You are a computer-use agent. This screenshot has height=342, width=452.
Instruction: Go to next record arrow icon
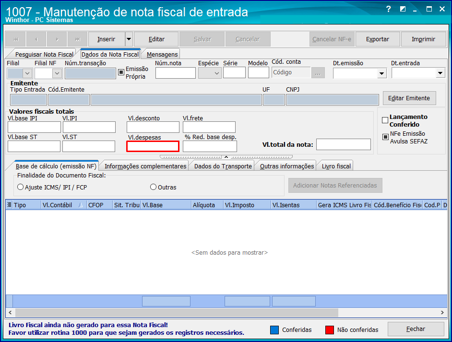click(x=57, y=39)
